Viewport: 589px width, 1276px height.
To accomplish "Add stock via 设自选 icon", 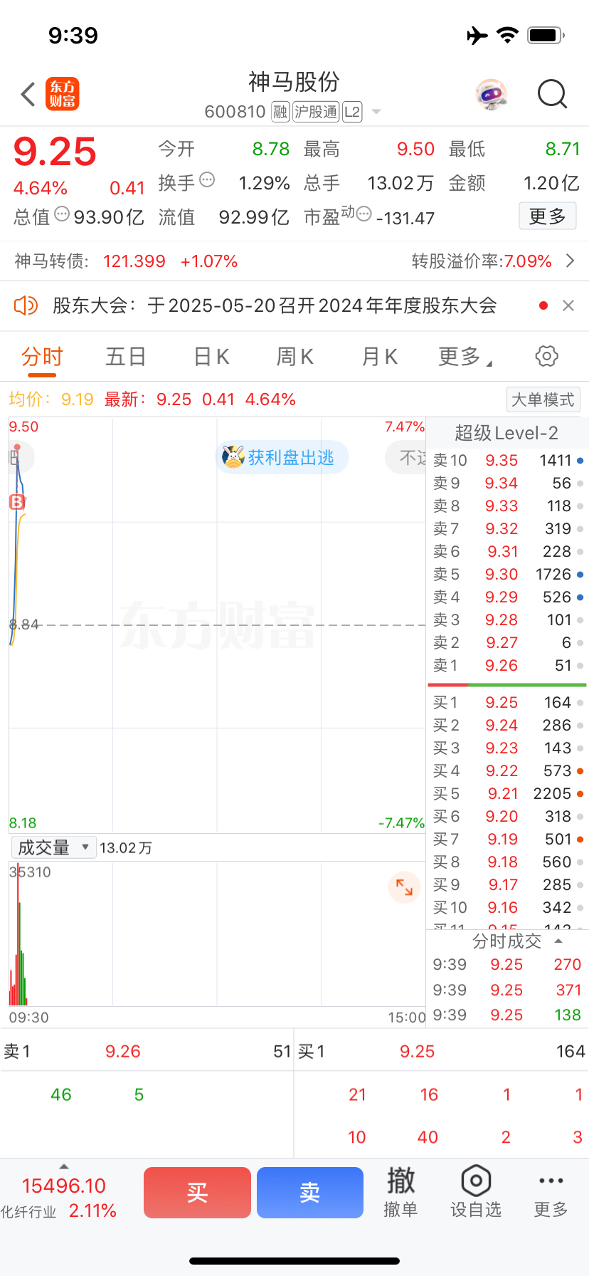I will (x=476, y=1193).
